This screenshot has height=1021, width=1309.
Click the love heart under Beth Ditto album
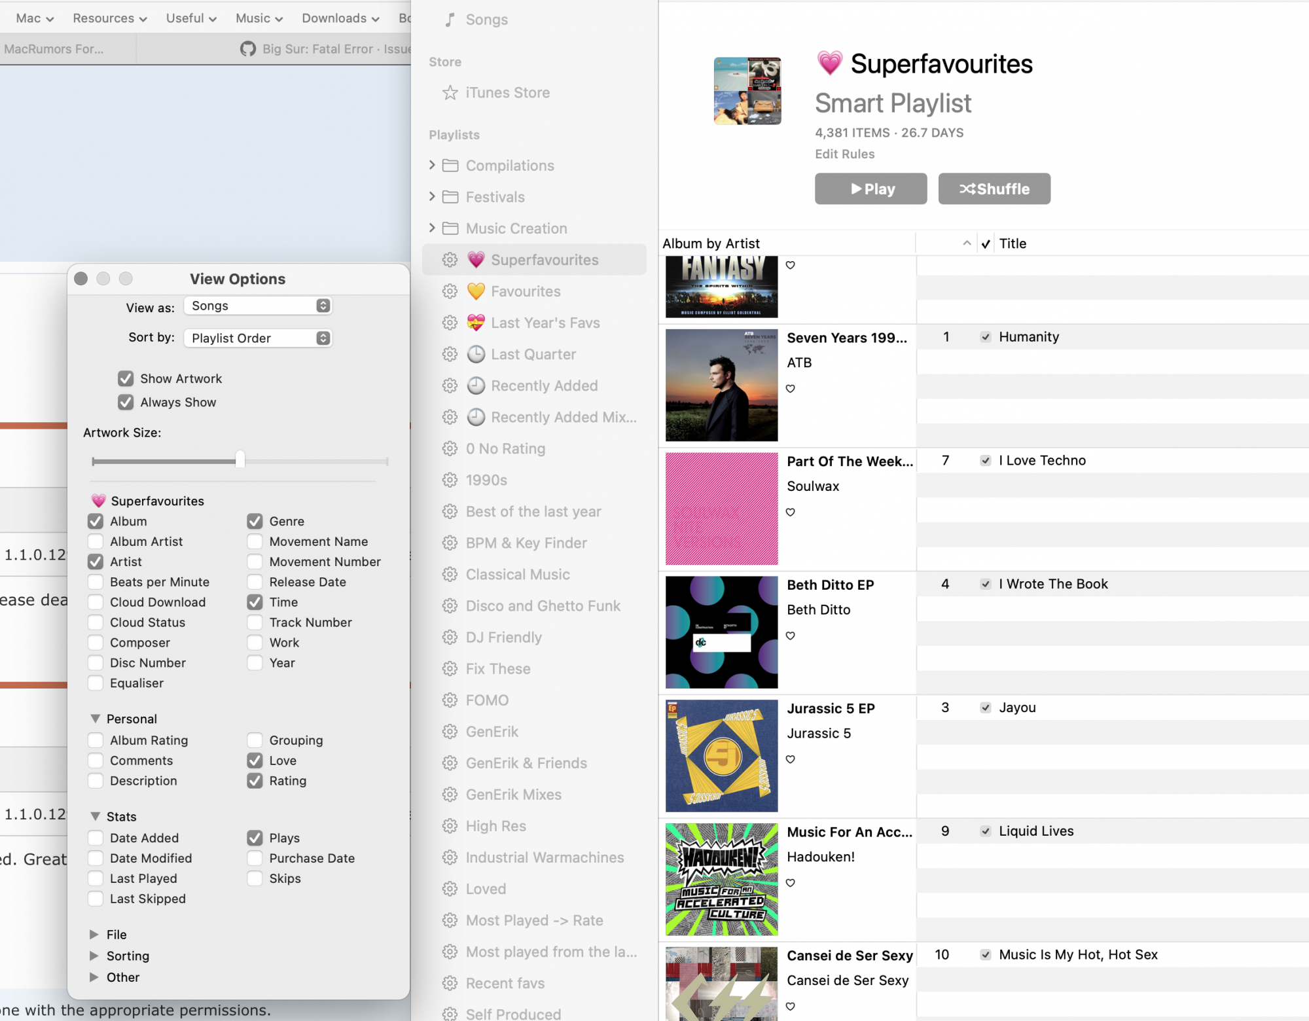791,636
